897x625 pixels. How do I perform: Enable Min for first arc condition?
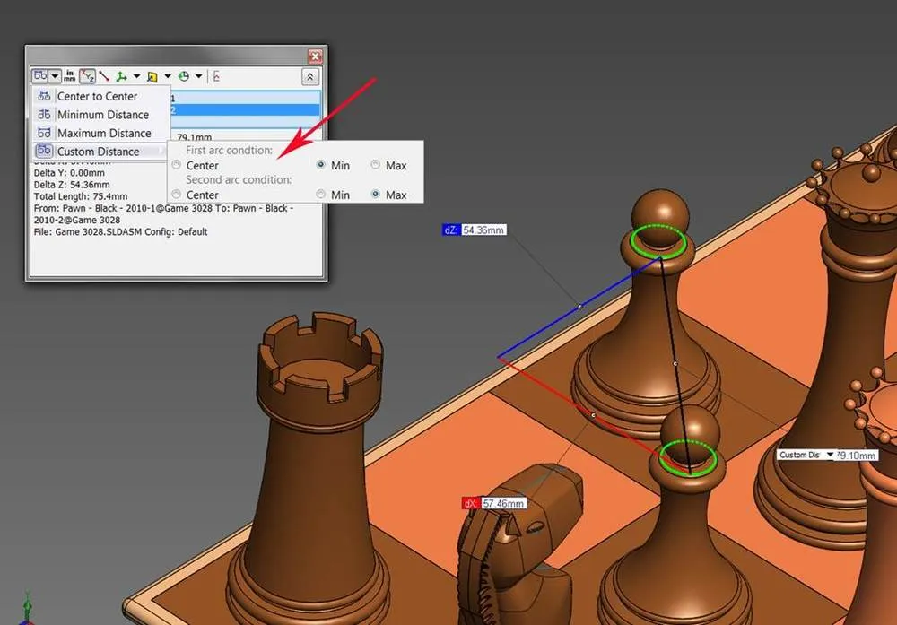tap(320, 165)
